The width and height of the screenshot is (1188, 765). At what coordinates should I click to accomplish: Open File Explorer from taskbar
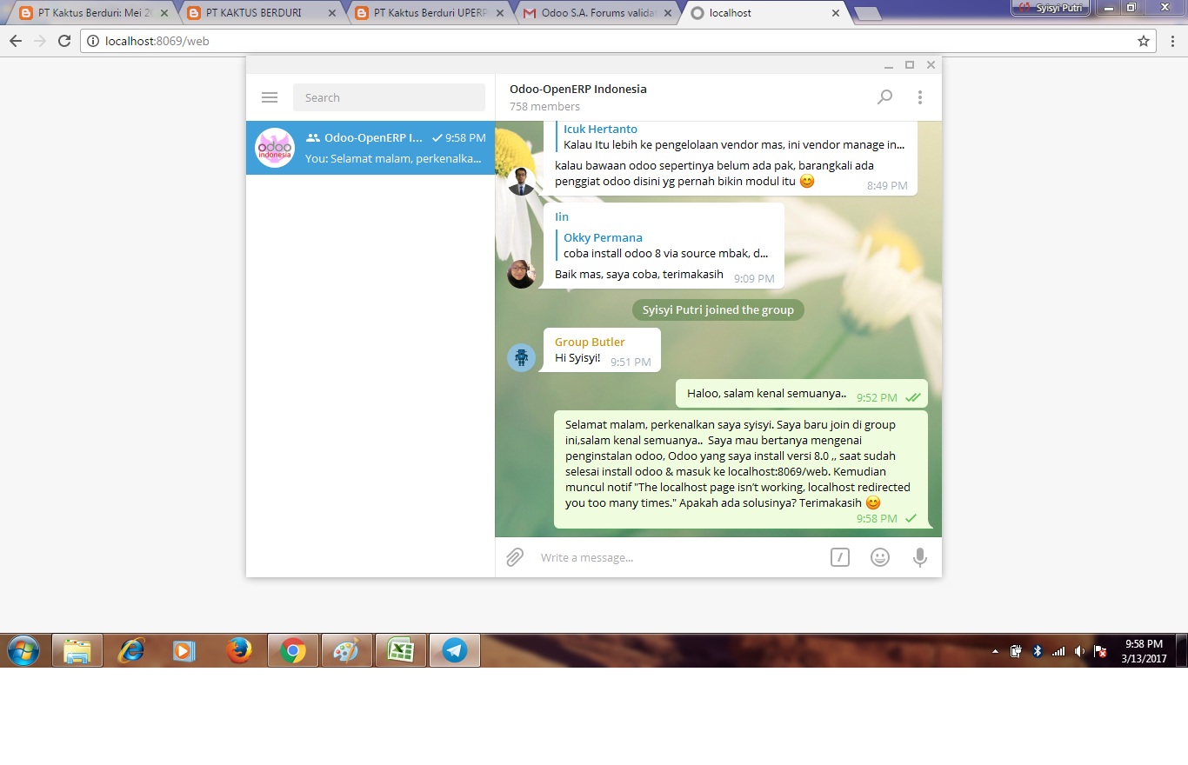click(x=77, y=650)
